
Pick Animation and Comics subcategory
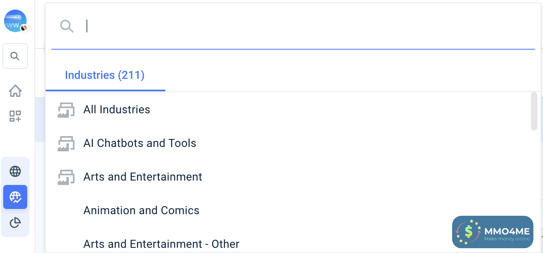tap(141, 211)
